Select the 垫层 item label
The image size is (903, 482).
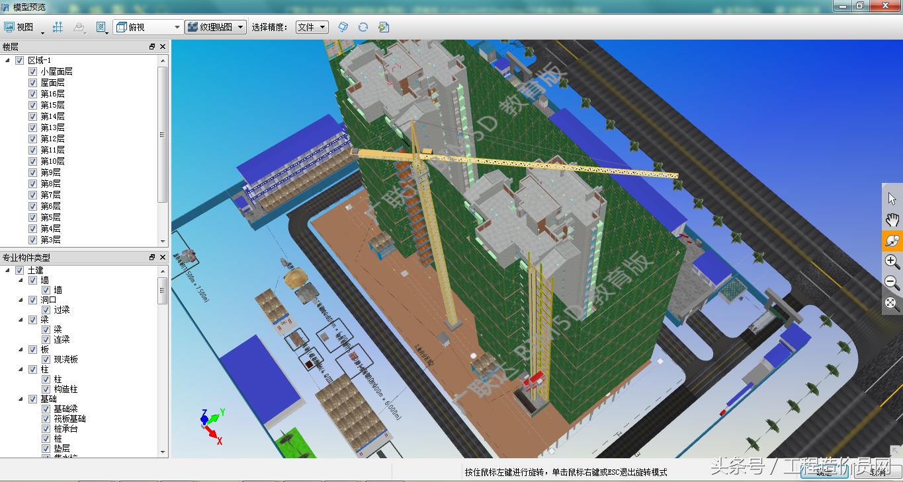coord(62,448)
